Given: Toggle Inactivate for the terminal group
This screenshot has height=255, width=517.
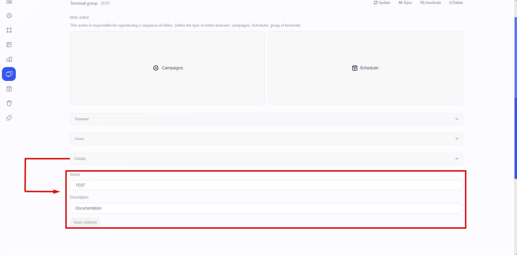Looking at the screenshot, I should click(x=430, y=3).
